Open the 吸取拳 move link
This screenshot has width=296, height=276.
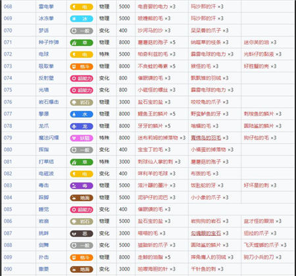click(46, 66)
